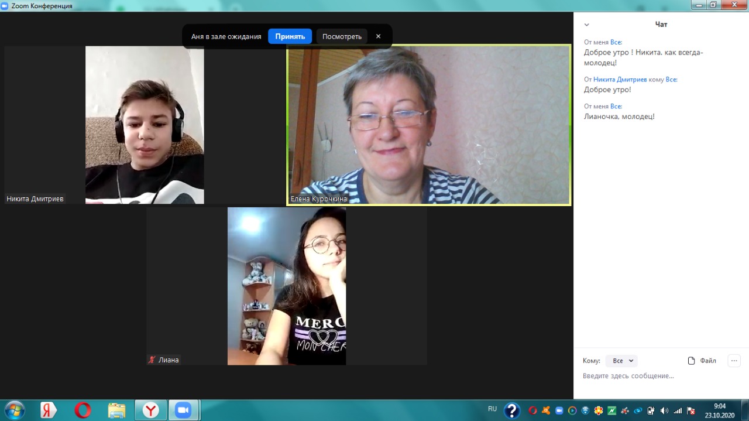Open the Windows Start menu
The width and height of the screenshot is (749, 421).
[14, 410]
